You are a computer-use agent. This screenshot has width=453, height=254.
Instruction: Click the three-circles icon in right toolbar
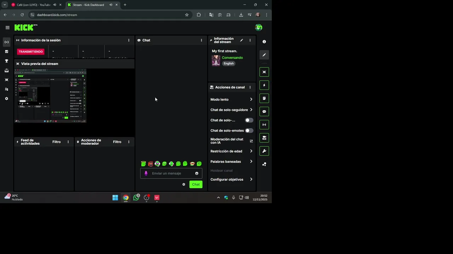[264, 164]
